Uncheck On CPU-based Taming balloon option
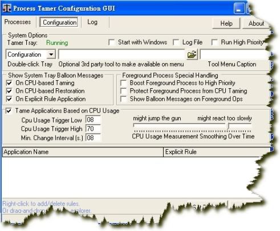Image resolution: width=280 pixels, height=231 pixels. click(x=9, y=83)
